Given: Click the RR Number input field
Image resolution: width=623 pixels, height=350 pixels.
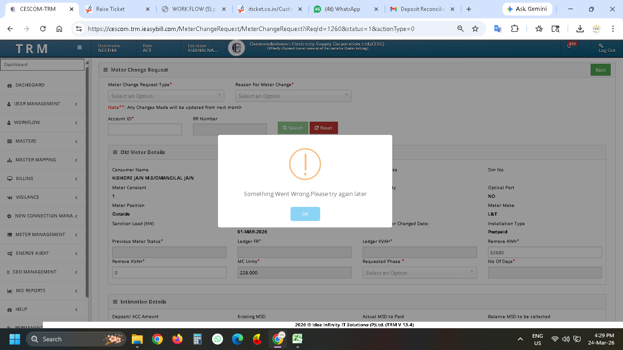Looking at the screenshot, I should coord(230,129).
